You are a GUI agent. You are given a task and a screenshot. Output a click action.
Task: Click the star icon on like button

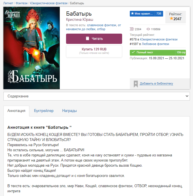pos(132,13)
